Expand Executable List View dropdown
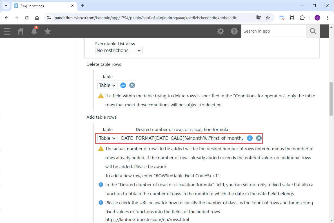This screenshot has width=334, height=223. point(119,51)
